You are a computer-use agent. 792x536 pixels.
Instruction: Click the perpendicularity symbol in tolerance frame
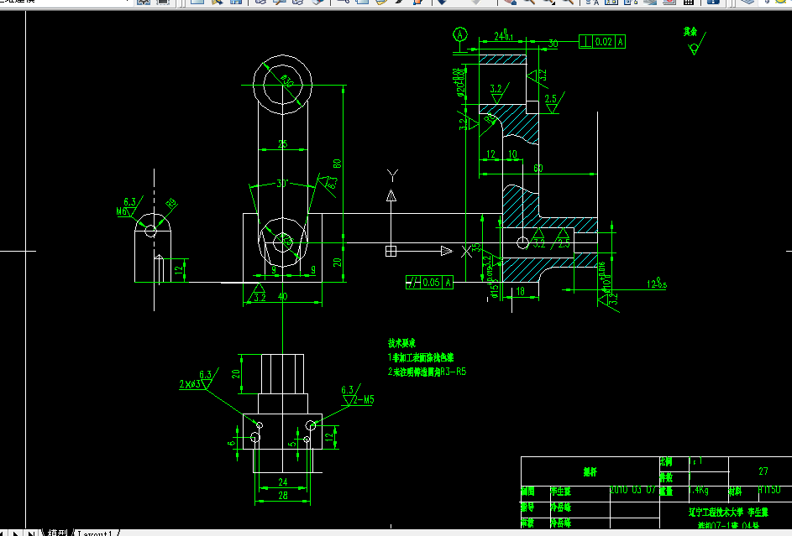[585, 42]
